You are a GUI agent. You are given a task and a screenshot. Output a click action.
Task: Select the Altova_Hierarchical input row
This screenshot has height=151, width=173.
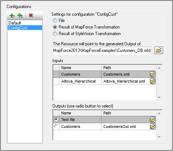(x=104, y=81)
